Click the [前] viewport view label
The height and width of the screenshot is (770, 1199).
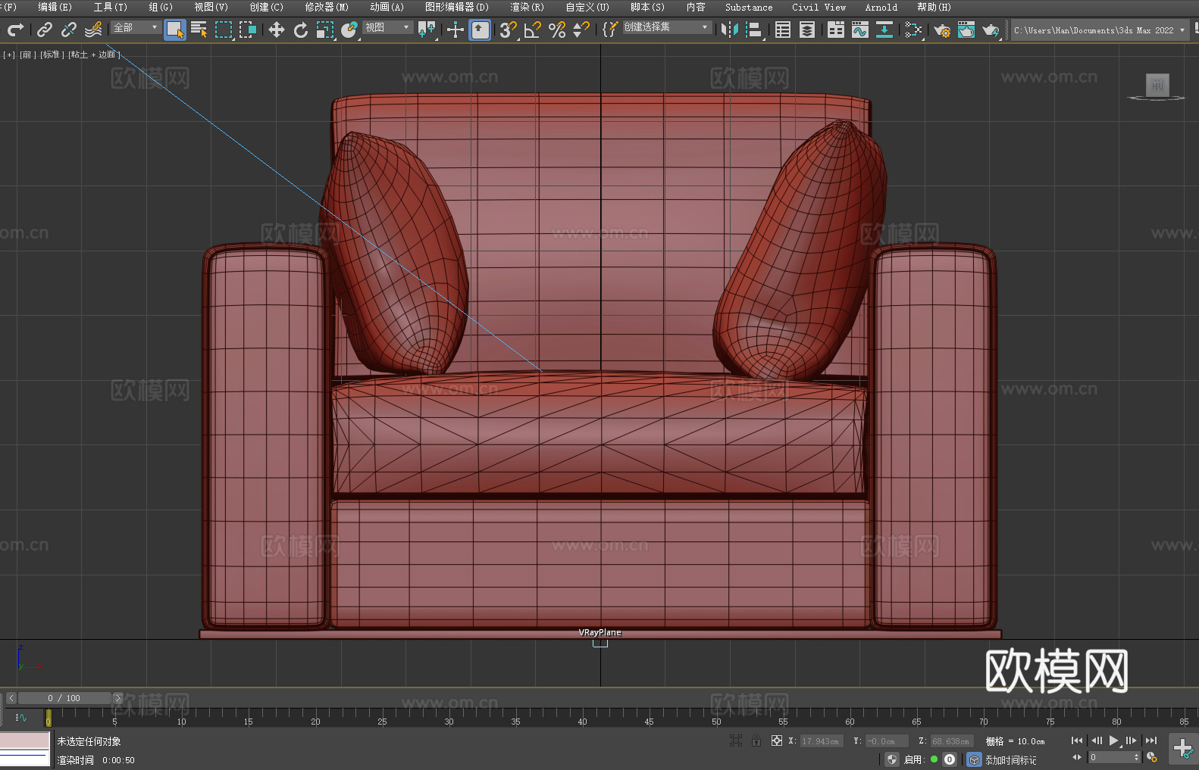point(28,55)
